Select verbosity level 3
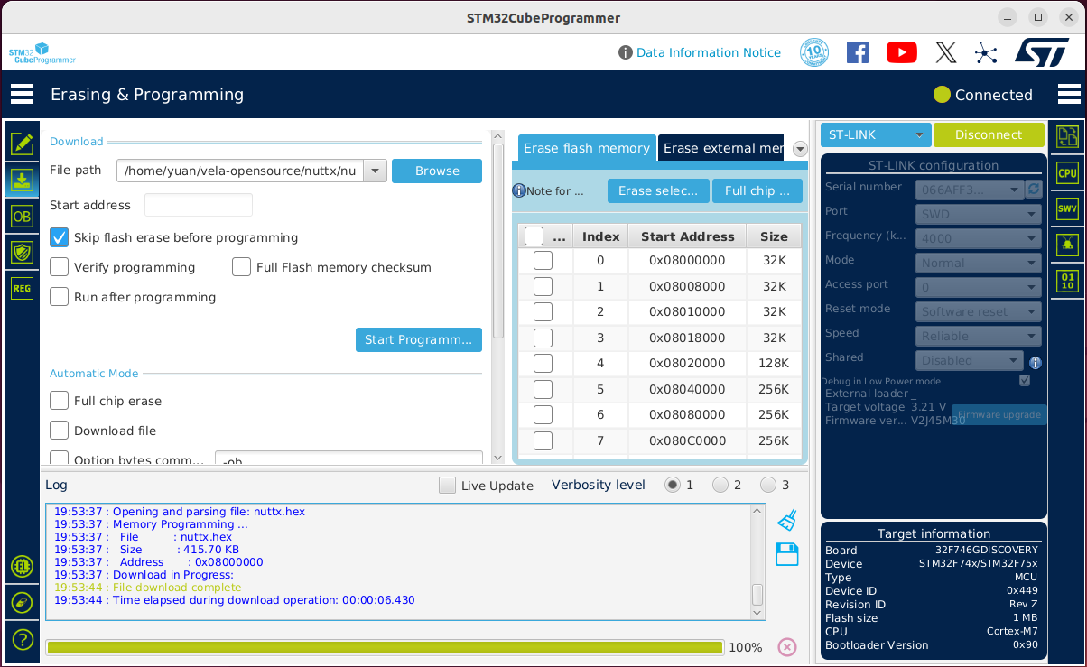 (768, 485)
